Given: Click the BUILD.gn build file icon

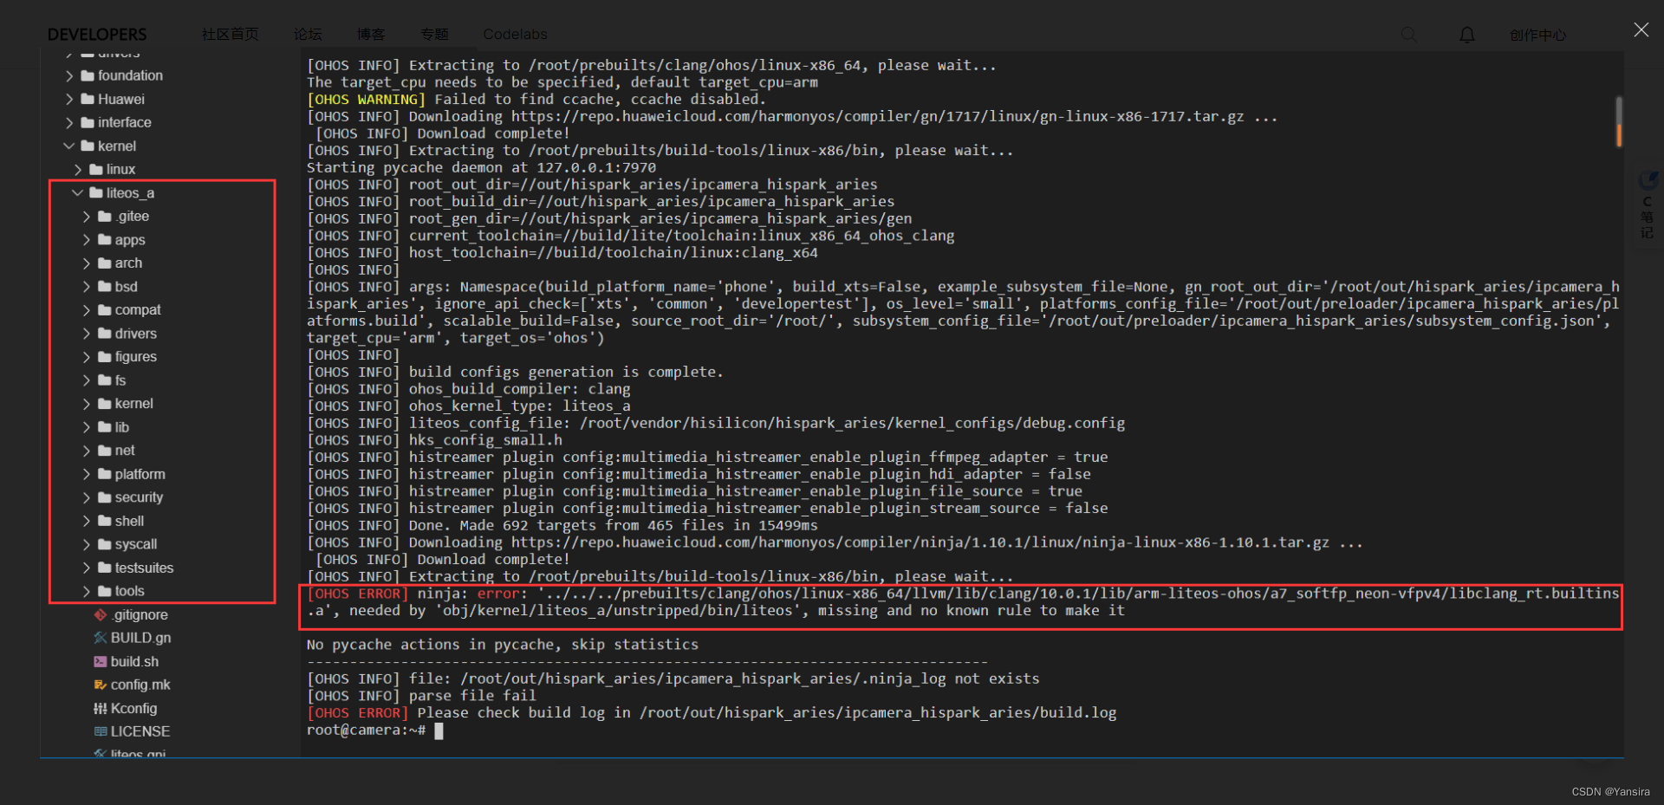Looking at the screenshot, I should pyautogui.click(x=100, y=638).
